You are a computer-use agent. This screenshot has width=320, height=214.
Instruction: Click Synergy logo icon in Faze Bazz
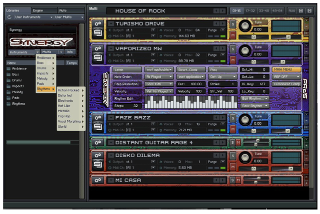[98, 127]
